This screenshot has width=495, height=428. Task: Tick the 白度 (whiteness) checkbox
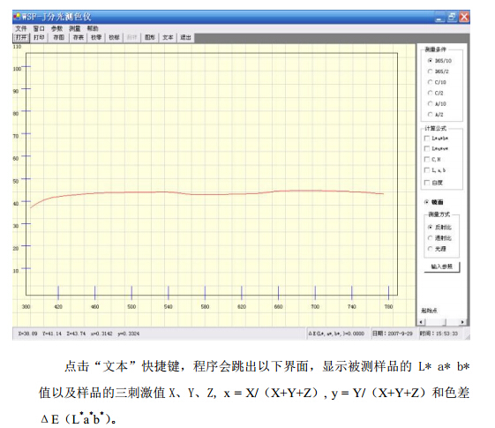(x=427, y=183)
